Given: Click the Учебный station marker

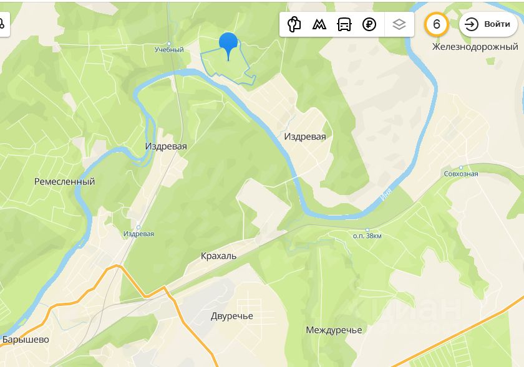Looking at the screenshot, I should point(169,44).
